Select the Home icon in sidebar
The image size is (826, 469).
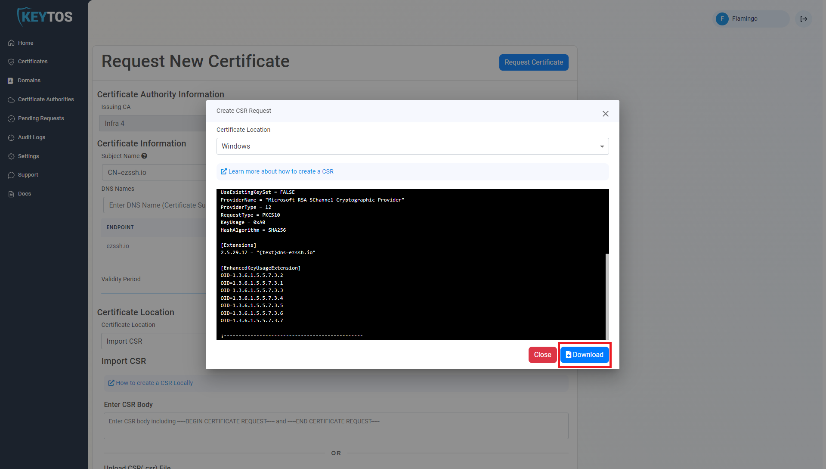tap(11, 43)
